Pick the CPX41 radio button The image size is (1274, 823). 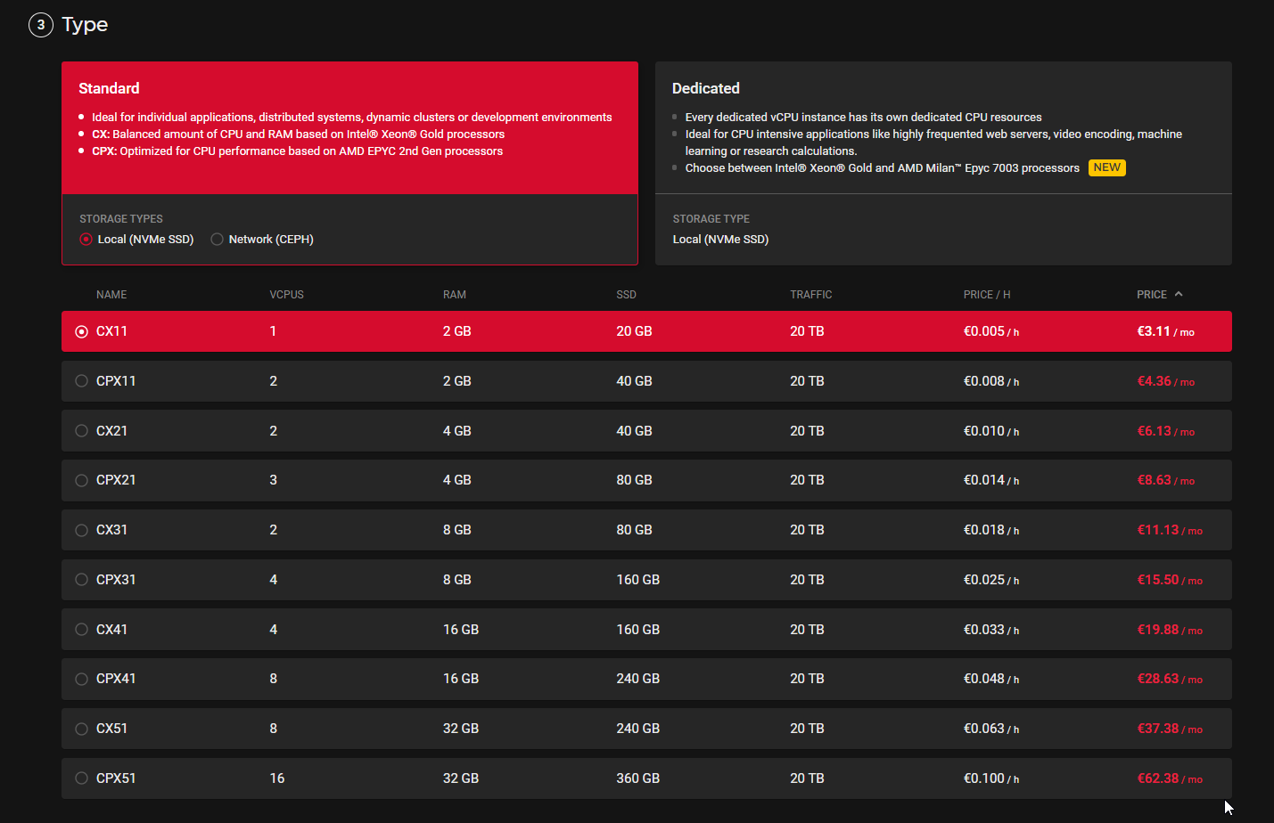coord(81,680)
